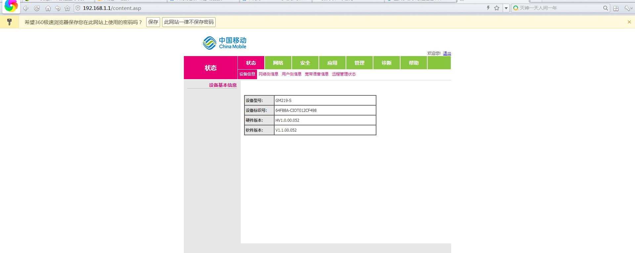Screen dimensions: 635x253
Task: Click the 退出 logout link
Action: pos(447,53)
